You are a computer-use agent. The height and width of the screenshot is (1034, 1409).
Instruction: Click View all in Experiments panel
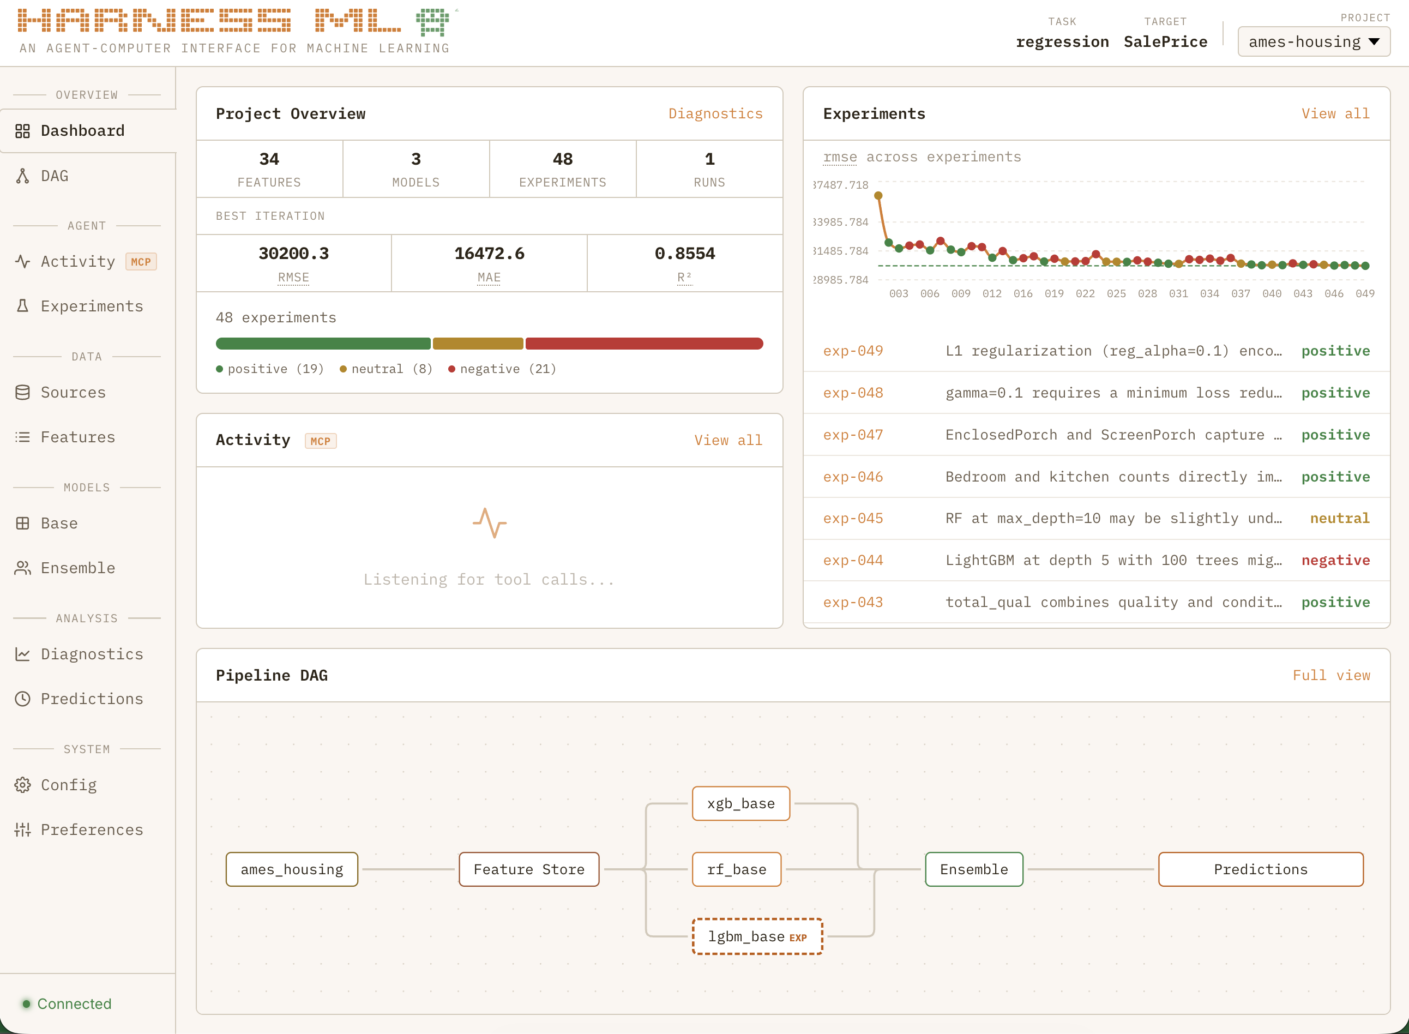click(1335, 113)
